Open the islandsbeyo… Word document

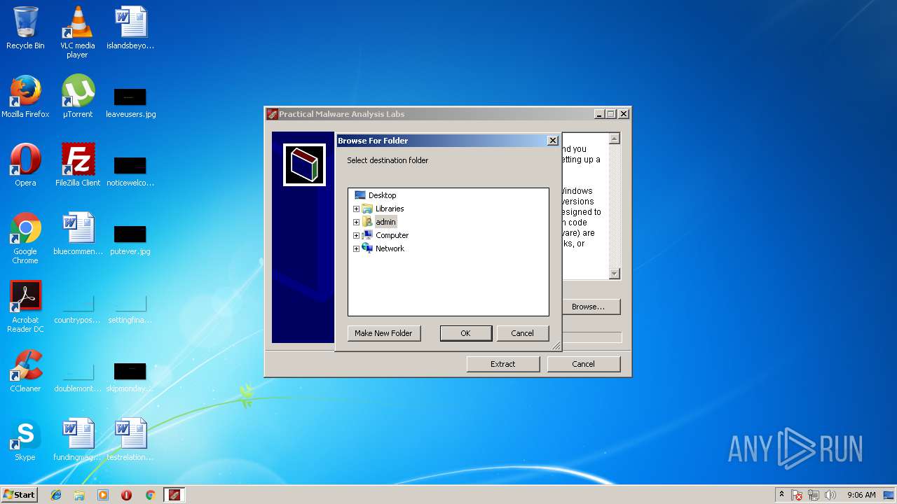coord(130,28)
